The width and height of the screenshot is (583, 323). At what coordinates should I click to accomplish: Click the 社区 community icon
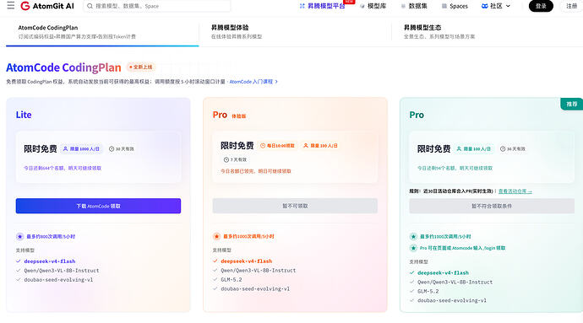tap(484, 6)
